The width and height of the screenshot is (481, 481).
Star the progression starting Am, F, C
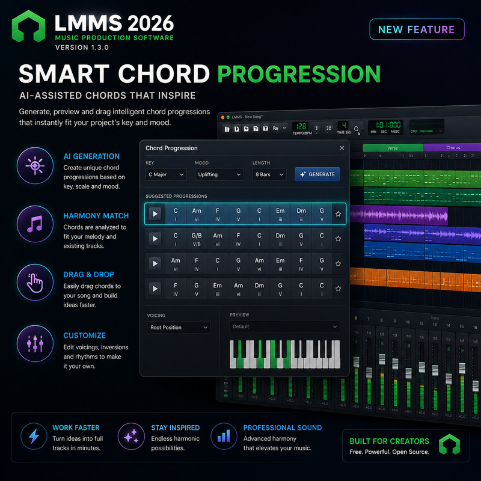tap(338, 263)
